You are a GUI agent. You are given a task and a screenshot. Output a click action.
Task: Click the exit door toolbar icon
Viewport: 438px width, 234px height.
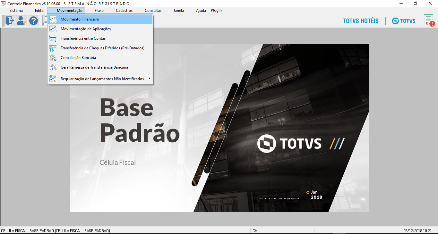tap(10, 21)
